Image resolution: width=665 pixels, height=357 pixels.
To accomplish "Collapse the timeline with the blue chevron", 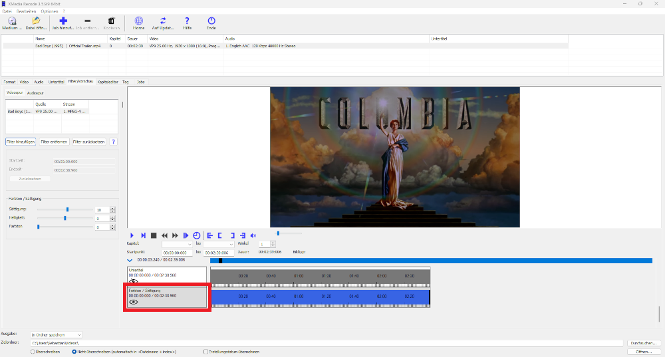I will tap(130, 261).
